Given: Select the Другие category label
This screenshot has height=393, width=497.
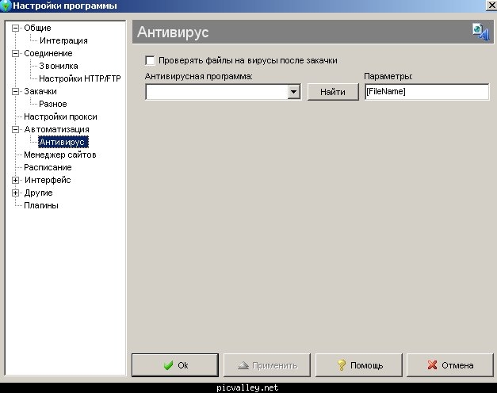Looking at the screenshot, I should pos(38,193).
